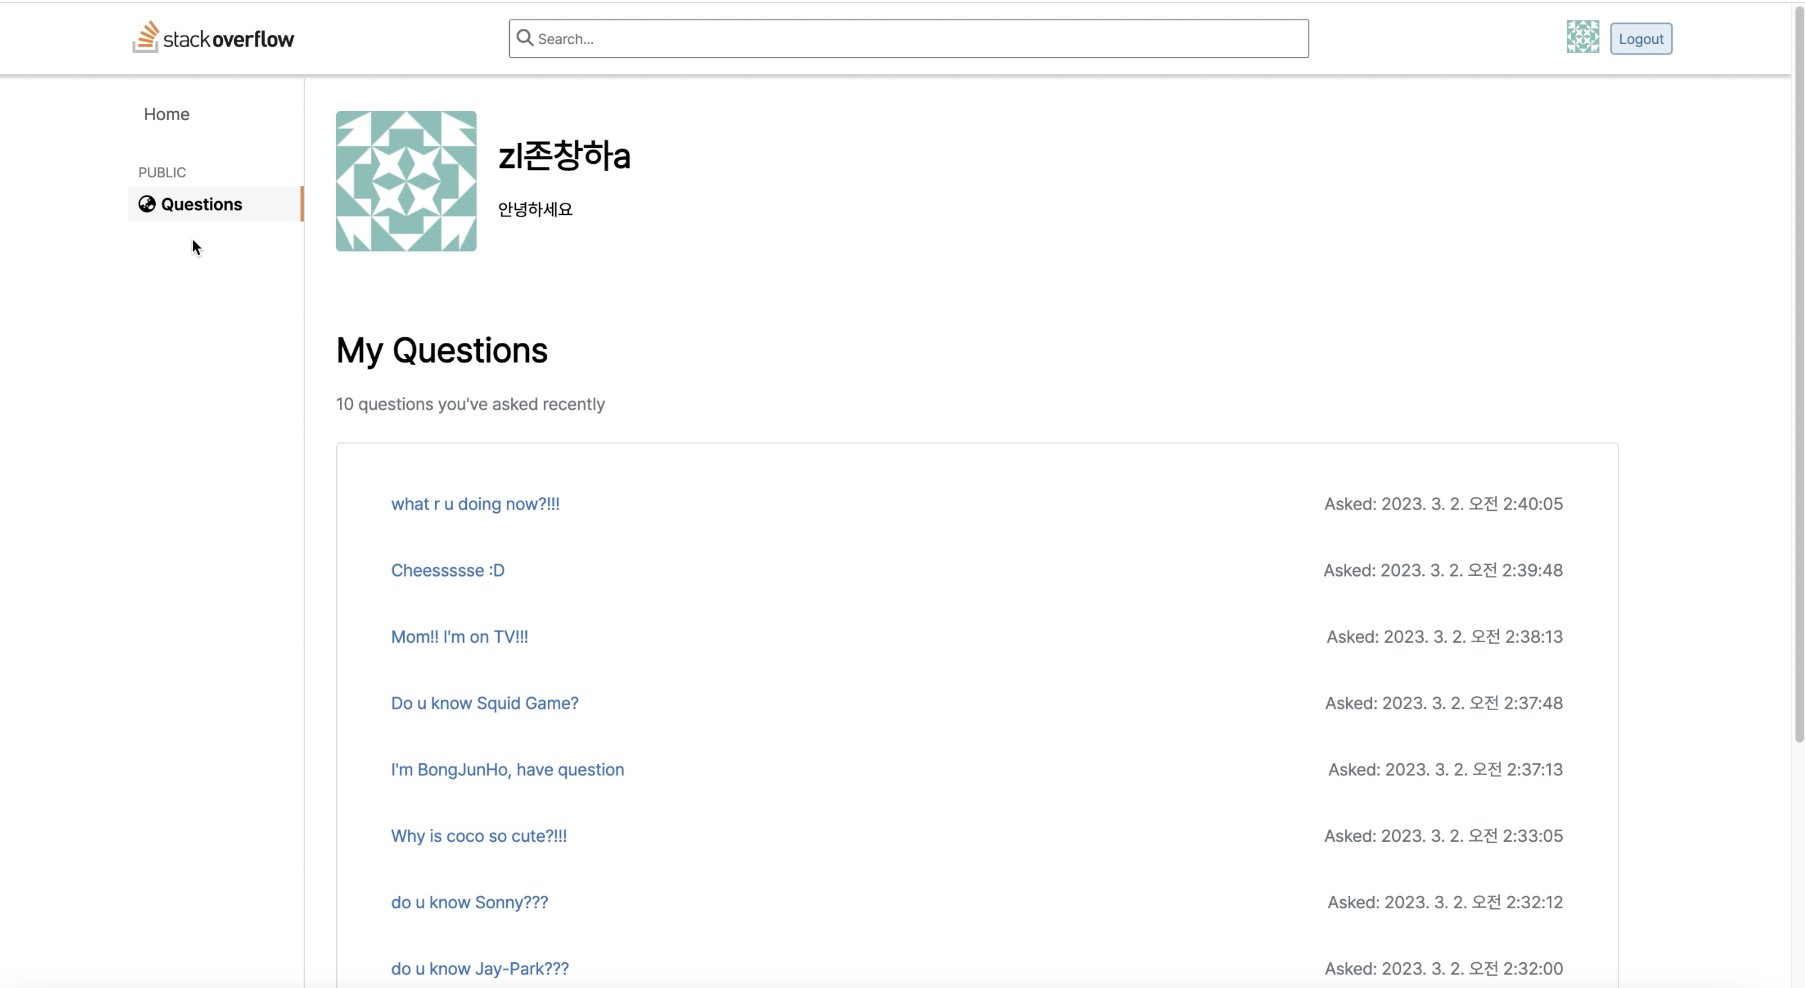1805x988 pixels.
Task: Click timestamp ending in 2:38:13
Action: (1445, 637)
